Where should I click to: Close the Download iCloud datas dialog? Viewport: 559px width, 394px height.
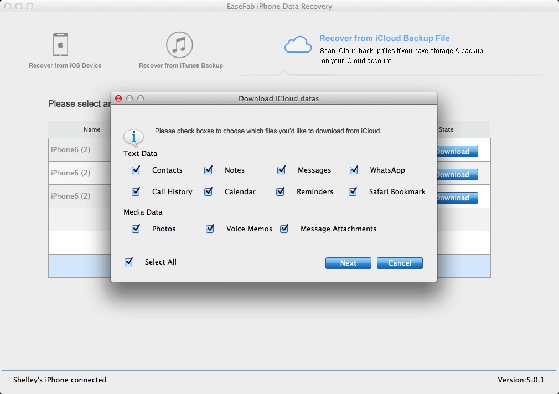point(118,98)
